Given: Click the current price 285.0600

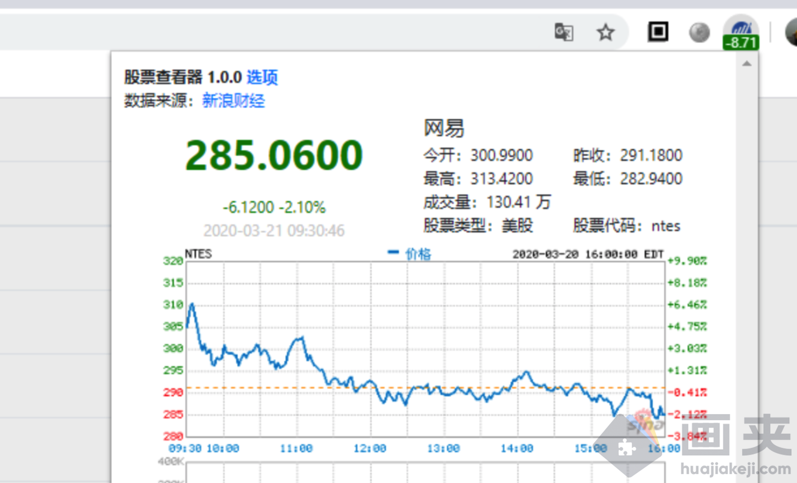Looking at the screenshot, I should coord(274,155).
